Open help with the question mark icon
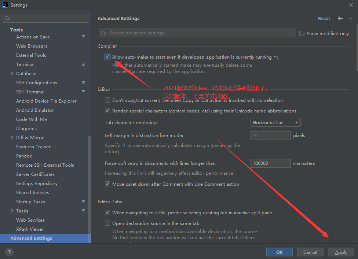Image resolution: width=358 pixels, height=259 pixels. click(9, 252)
